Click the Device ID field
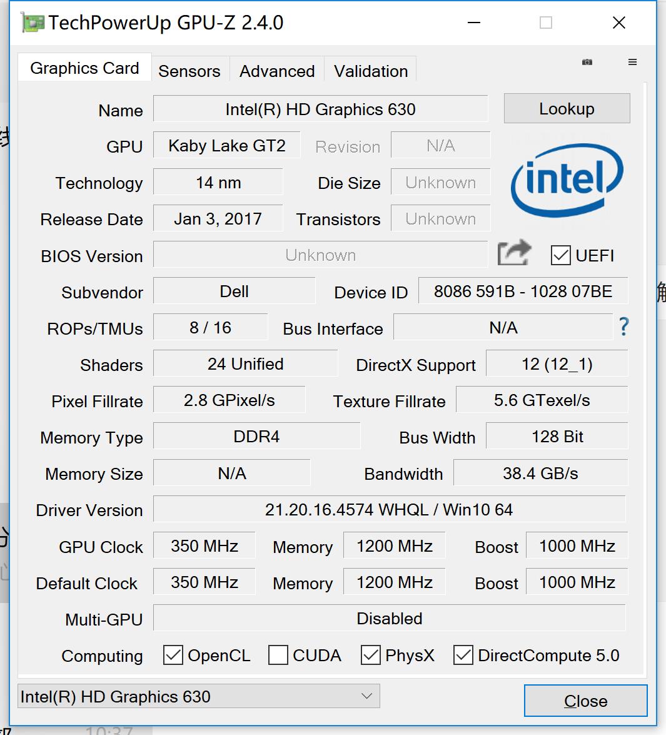This screenshot has width=666, height=735. coord(523,291)
